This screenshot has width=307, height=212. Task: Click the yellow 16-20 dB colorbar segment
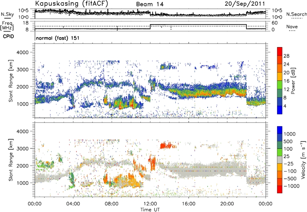coord(280,76)
